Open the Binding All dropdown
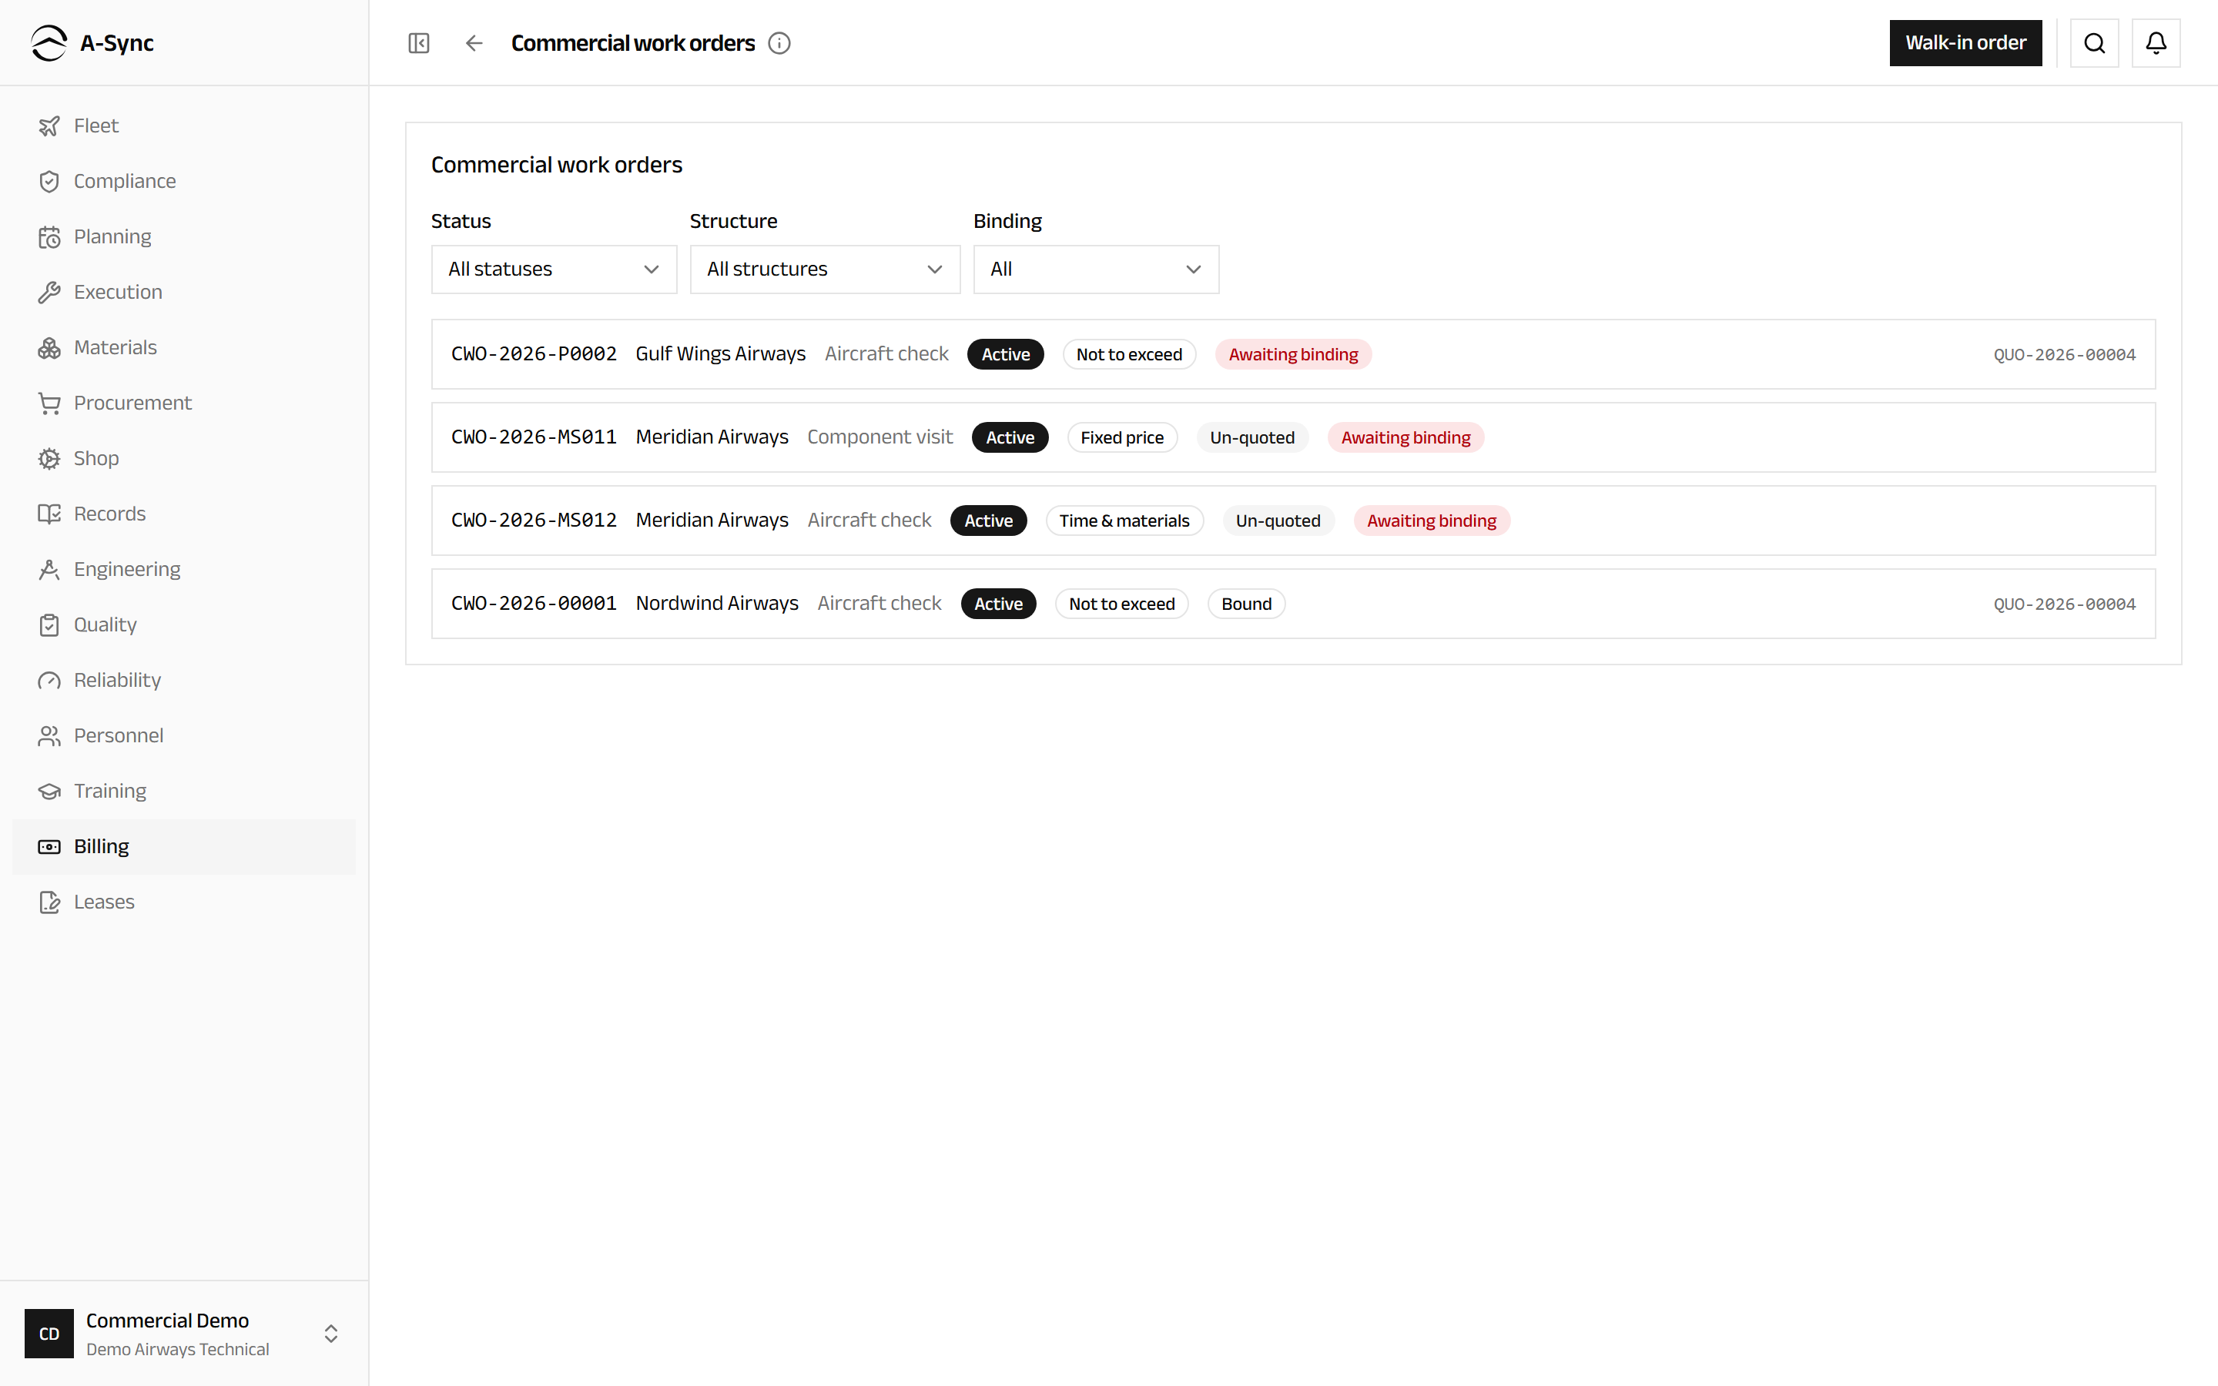The height and width of the screenshot is (1386, 2218). pyautogui.click(x=1096, y=269)
